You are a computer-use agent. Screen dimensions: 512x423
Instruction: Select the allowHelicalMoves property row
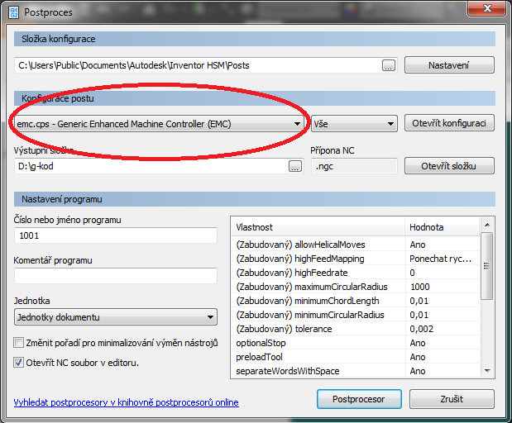click(319, 245)
